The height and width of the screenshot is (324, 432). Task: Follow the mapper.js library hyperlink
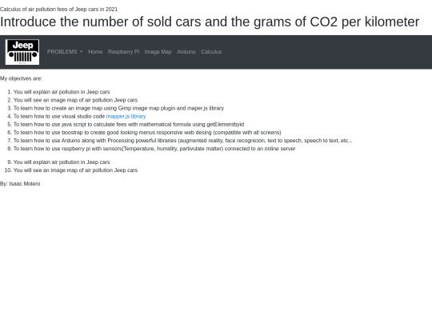[x=126, y=116]
